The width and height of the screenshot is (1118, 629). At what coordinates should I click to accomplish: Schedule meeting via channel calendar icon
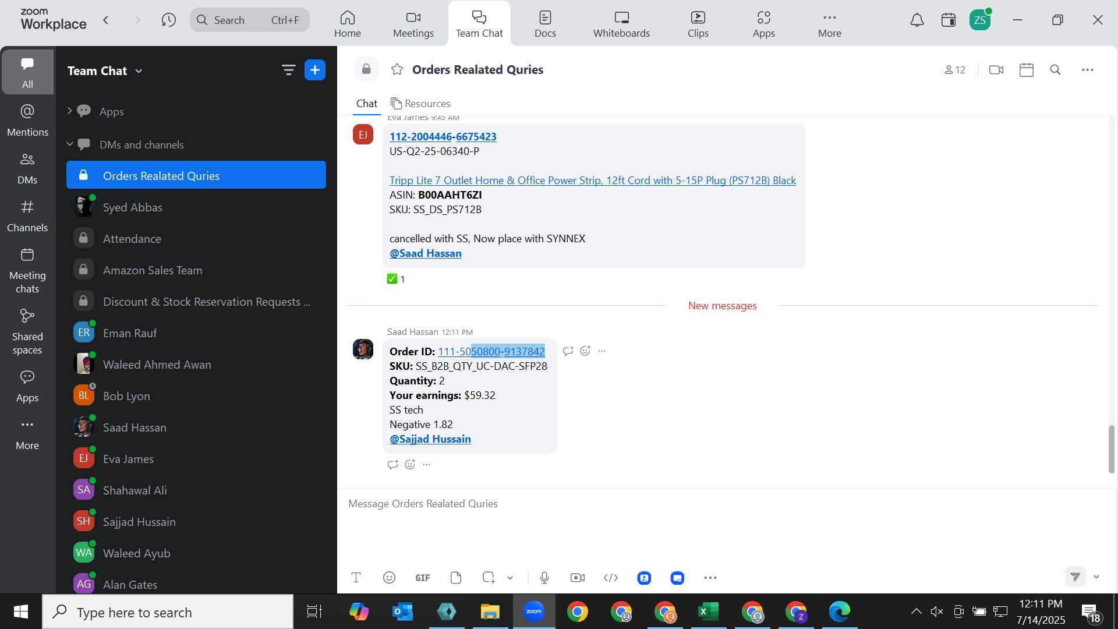tap(1027, 70)
